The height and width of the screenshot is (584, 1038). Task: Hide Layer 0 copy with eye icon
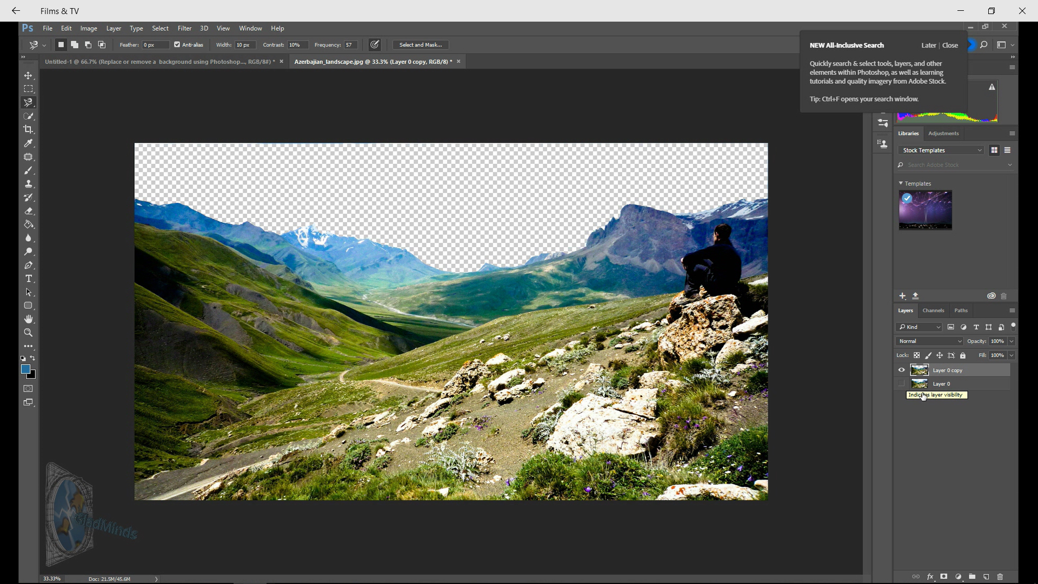click(x=901, y=370)
